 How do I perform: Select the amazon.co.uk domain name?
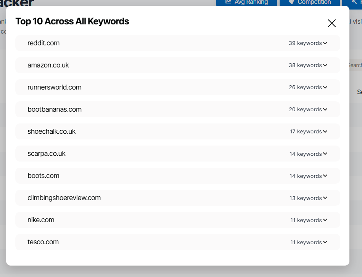coord(48,65)
